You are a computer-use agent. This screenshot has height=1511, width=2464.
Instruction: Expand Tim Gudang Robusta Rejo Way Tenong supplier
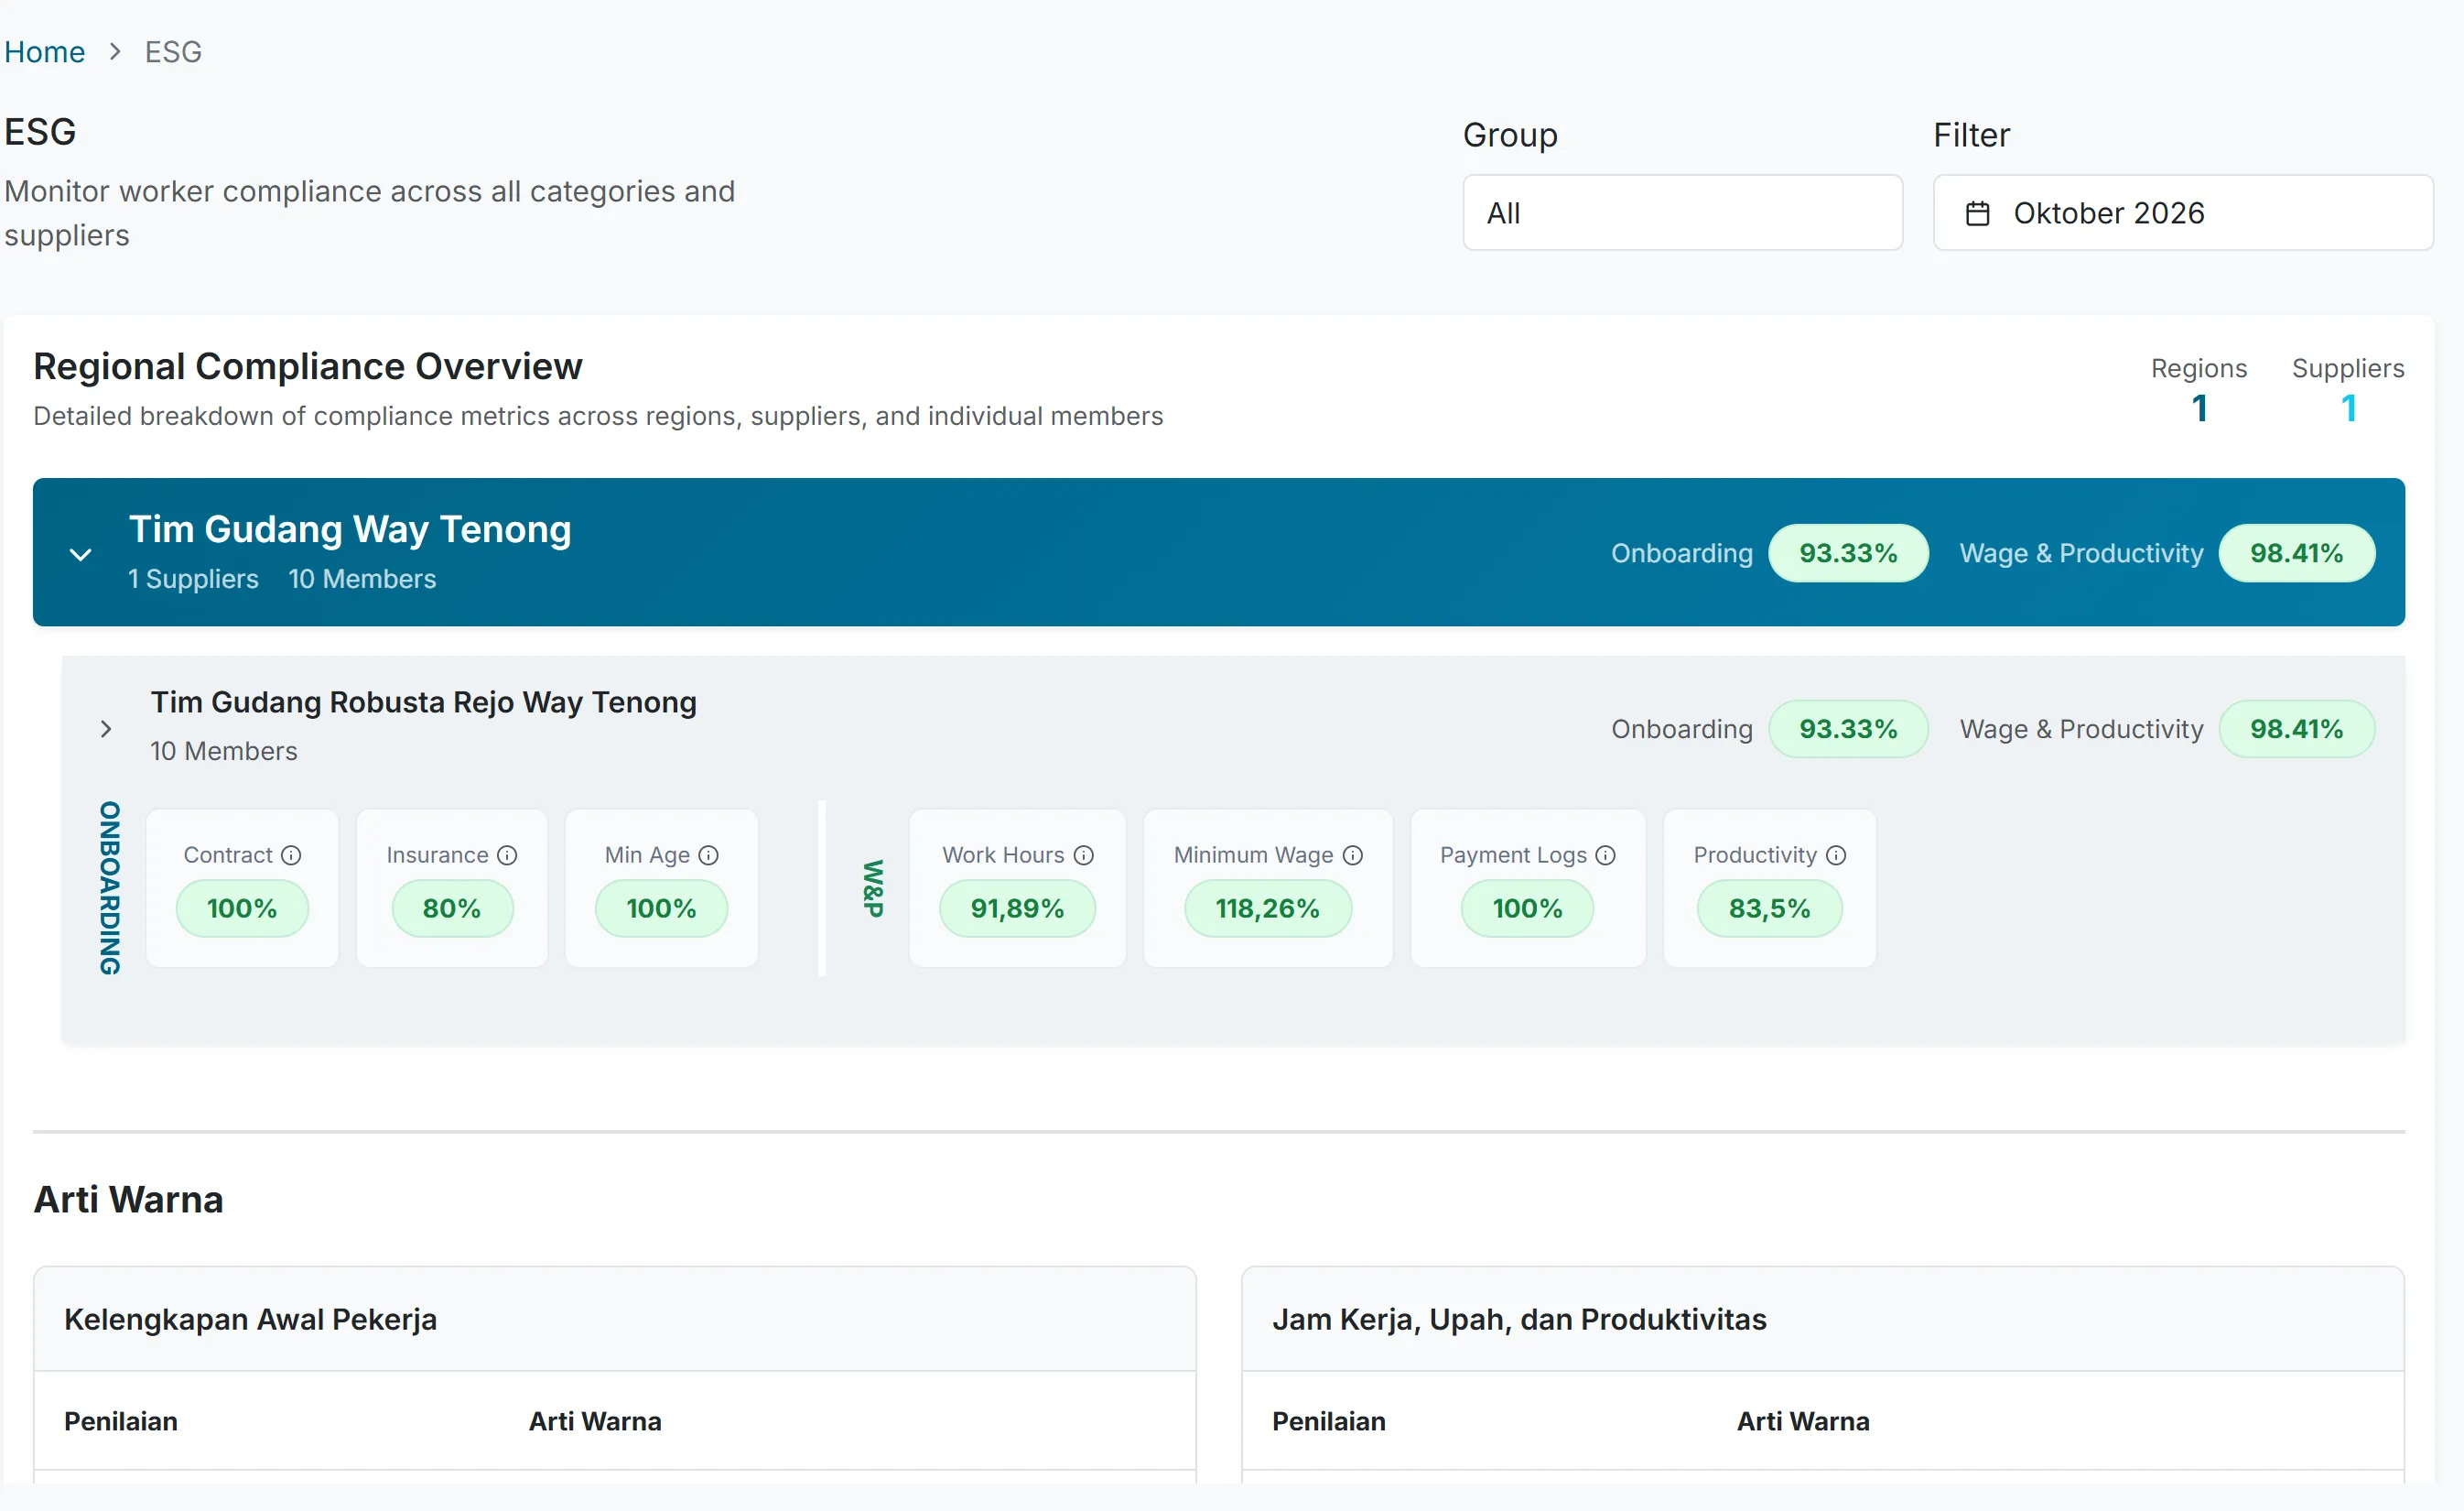tap(106, 728)
